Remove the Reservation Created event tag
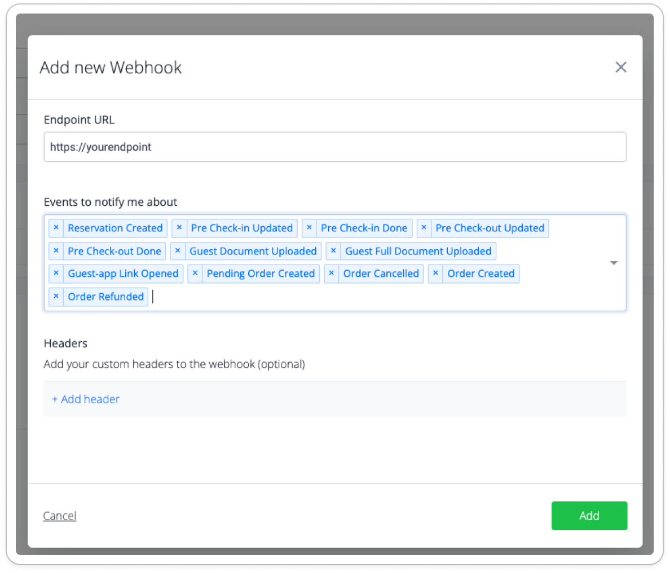 coord(56,228)
